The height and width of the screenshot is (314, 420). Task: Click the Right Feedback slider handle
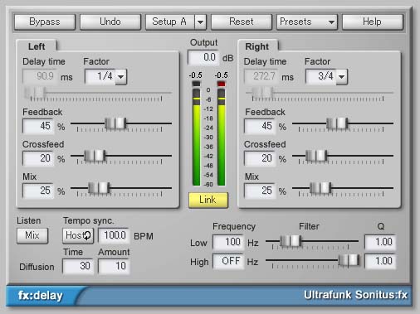point(337,123)
